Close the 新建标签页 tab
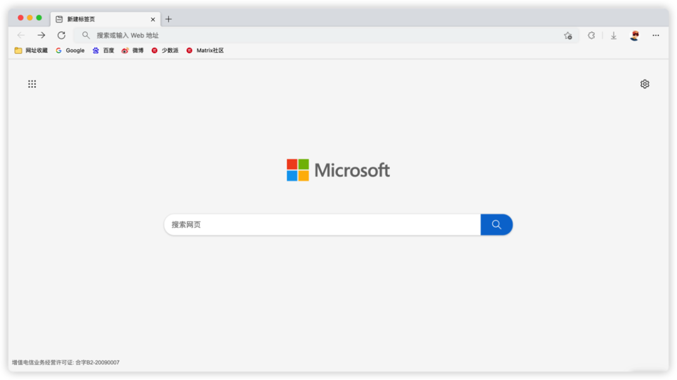Screen dimensions: 677x380 click(153, 19)
